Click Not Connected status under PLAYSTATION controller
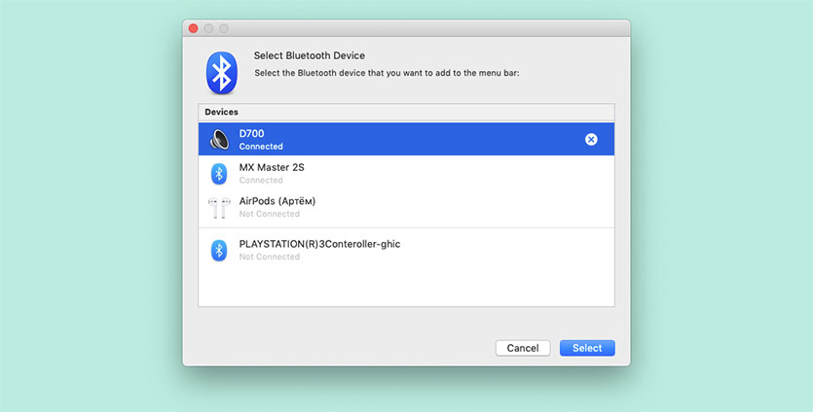The height and width of the screenshot is (412, 813). 269,257
